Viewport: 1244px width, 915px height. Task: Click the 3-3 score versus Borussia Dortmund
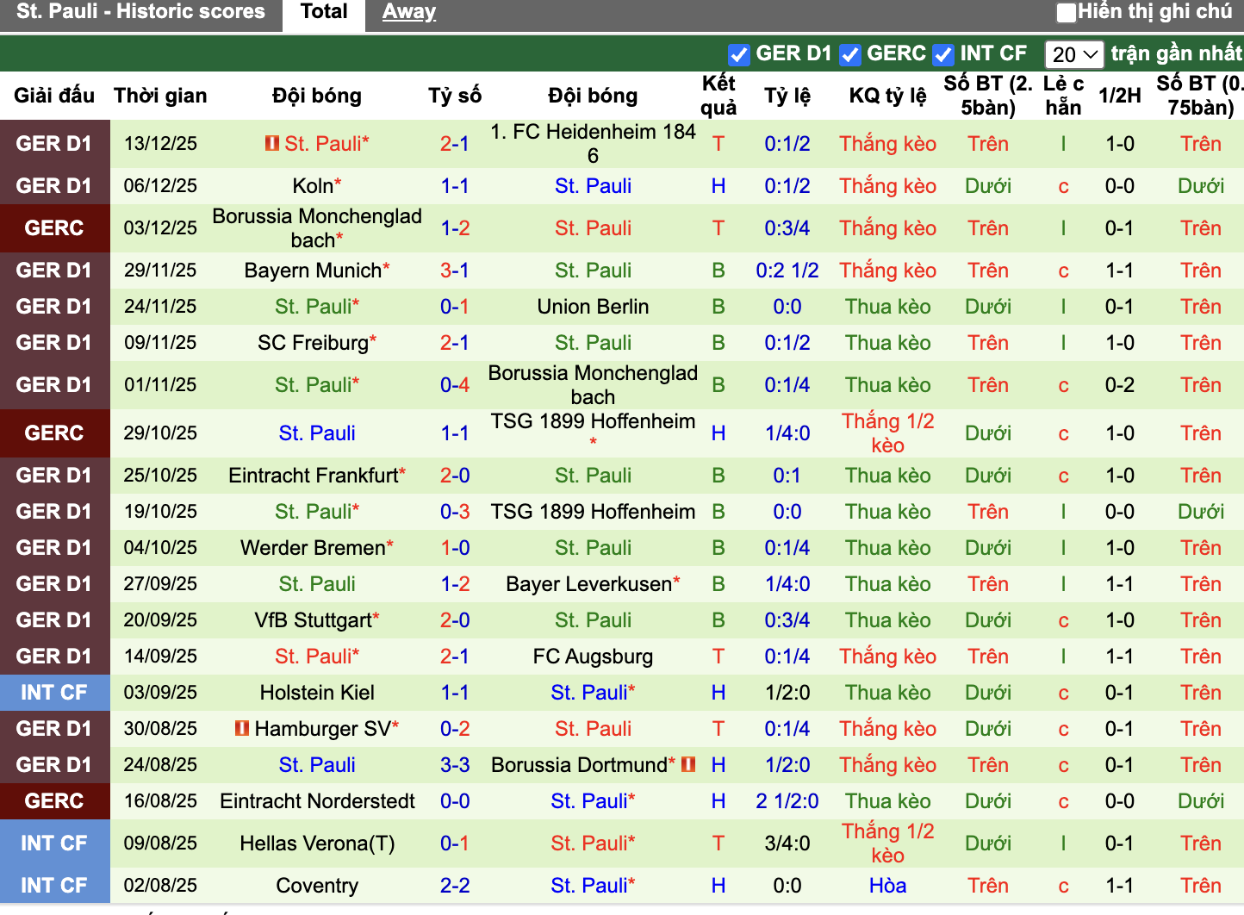coord(454,765)
